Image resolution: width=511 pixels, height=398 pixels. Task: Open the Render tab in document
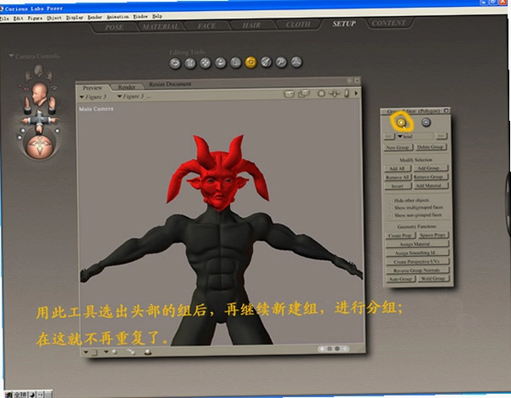126,87
